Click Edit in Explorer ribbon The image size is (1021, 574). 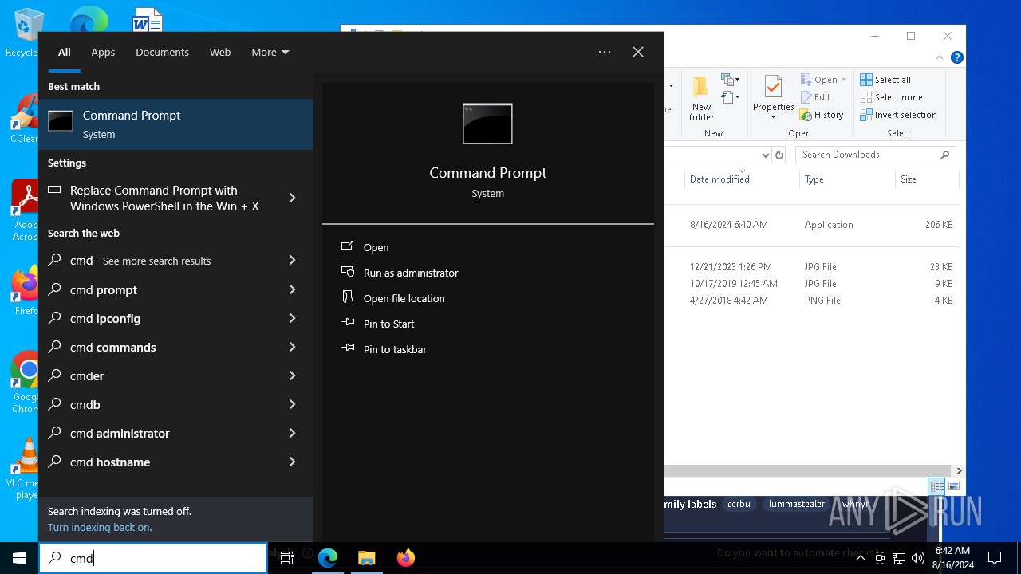click(816, 97)
